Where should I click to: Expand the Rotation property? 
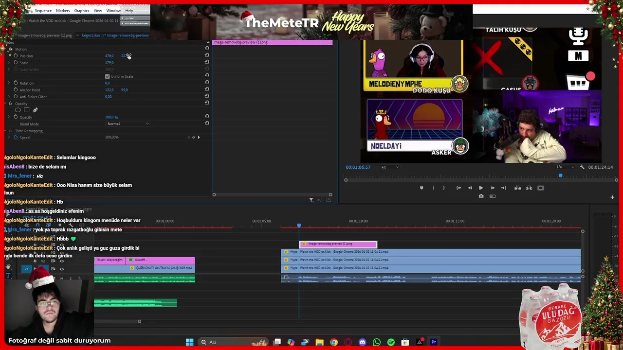point(9,83)
